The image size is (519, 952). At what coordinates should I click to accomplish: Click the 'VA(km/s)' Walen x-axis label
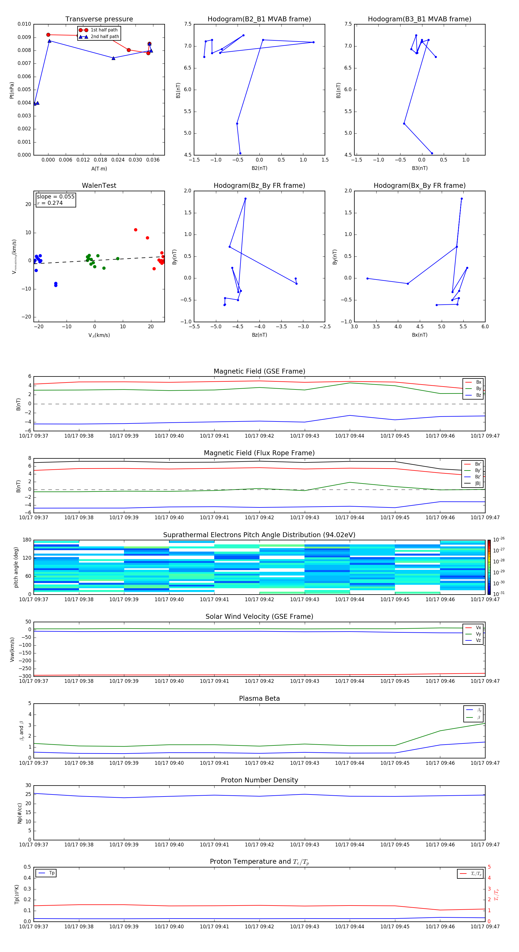tap(99, 335)
